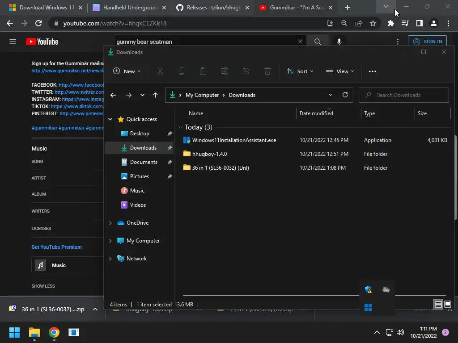Click the Share icon in Explorer toolbar
Screen dimensions: 458x343
[246, 71]
